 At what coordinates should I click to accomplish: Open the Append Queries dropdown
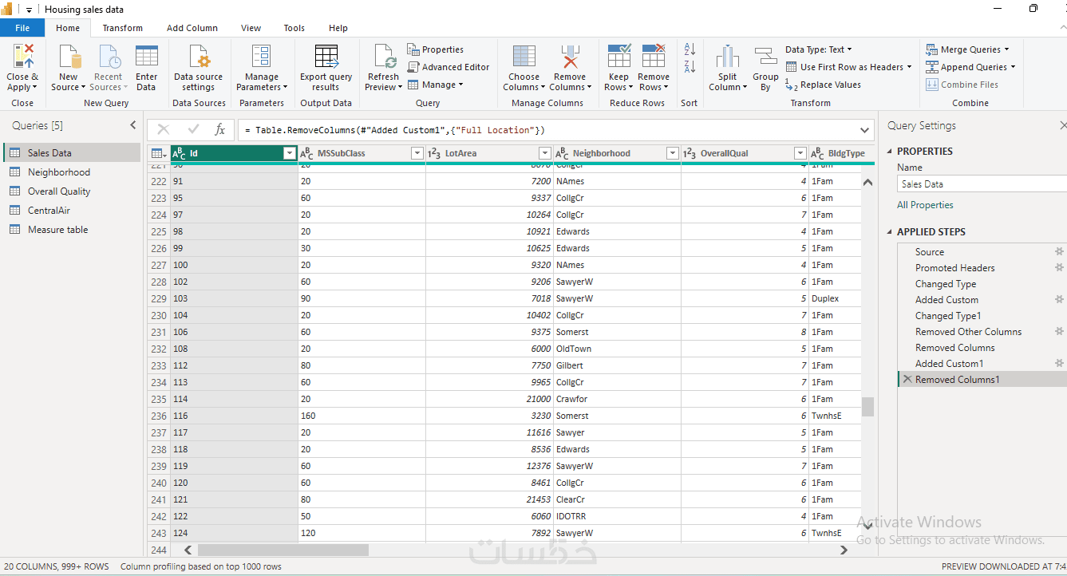pos(970,67)
